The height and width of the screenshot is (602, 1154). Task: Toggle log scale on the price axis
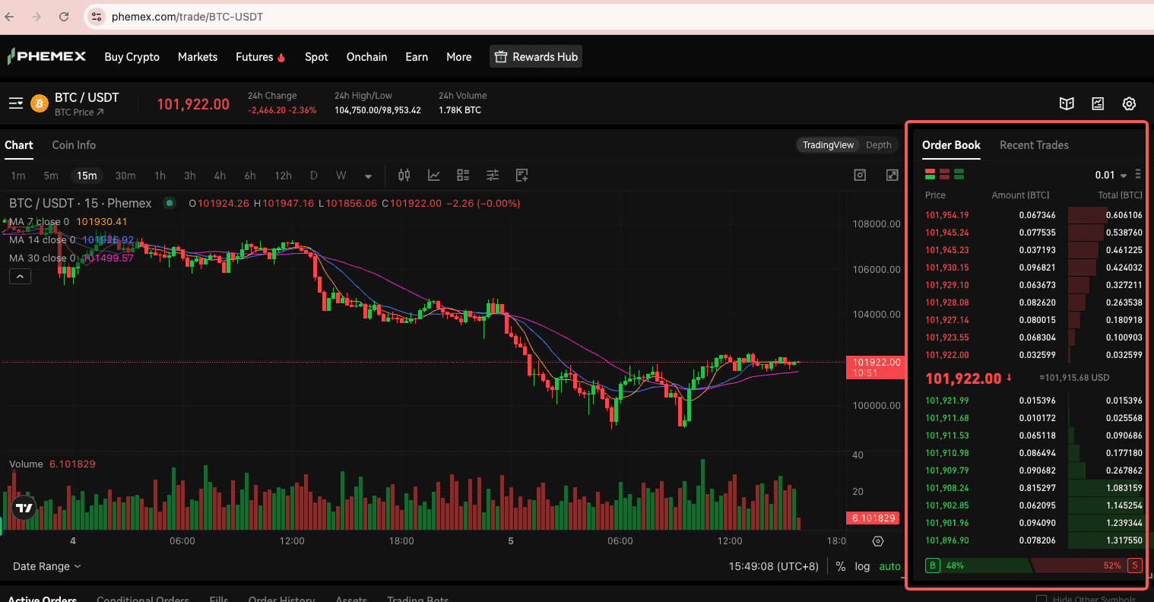click(x=862, y=566)
